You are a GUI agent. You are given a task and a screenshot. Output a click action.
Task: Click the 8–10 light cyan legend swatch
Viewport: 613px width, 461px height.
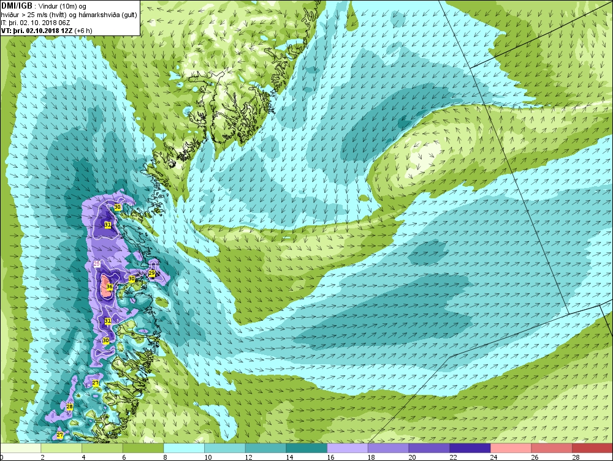(184, 448)
